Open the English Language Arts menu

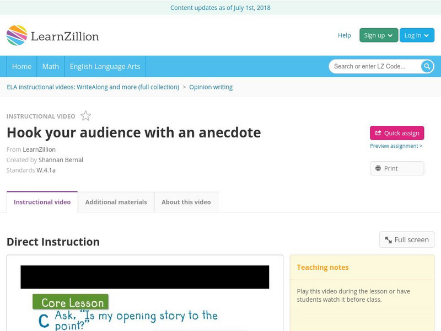pyautogui.click(x=107, y=66)
